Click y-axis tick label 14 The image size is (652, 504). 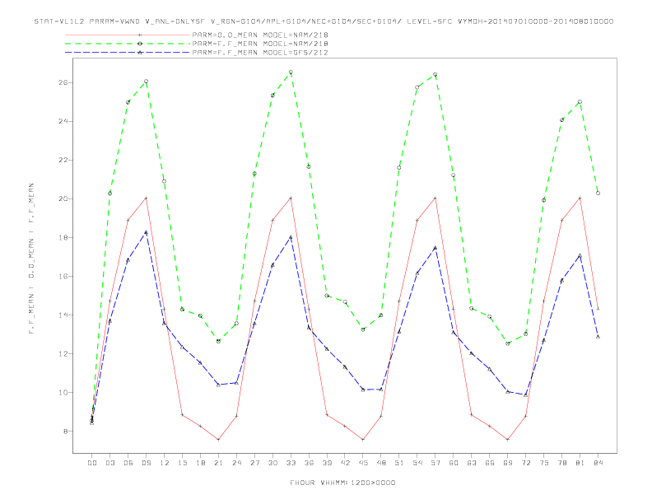pyautogui.click(x=63, y=315)
